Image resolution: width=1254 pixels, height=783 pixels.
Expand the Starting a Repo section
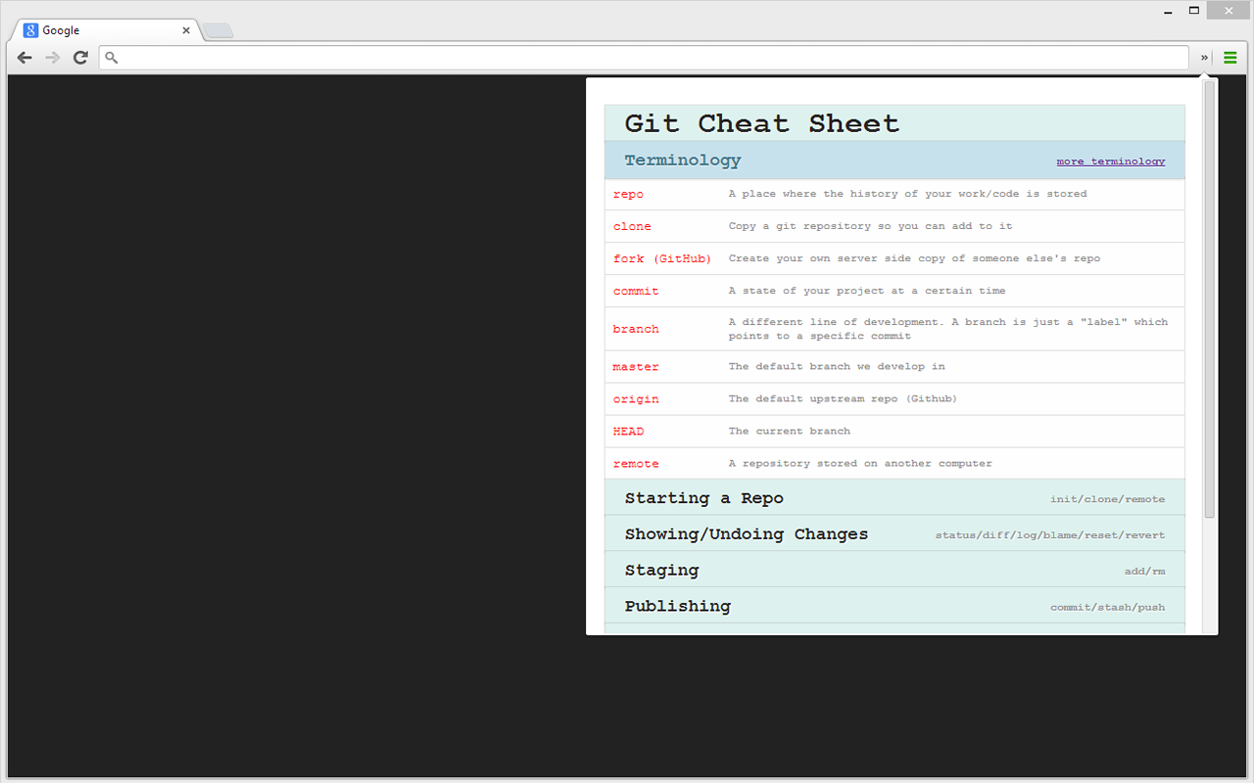[703, 498]
